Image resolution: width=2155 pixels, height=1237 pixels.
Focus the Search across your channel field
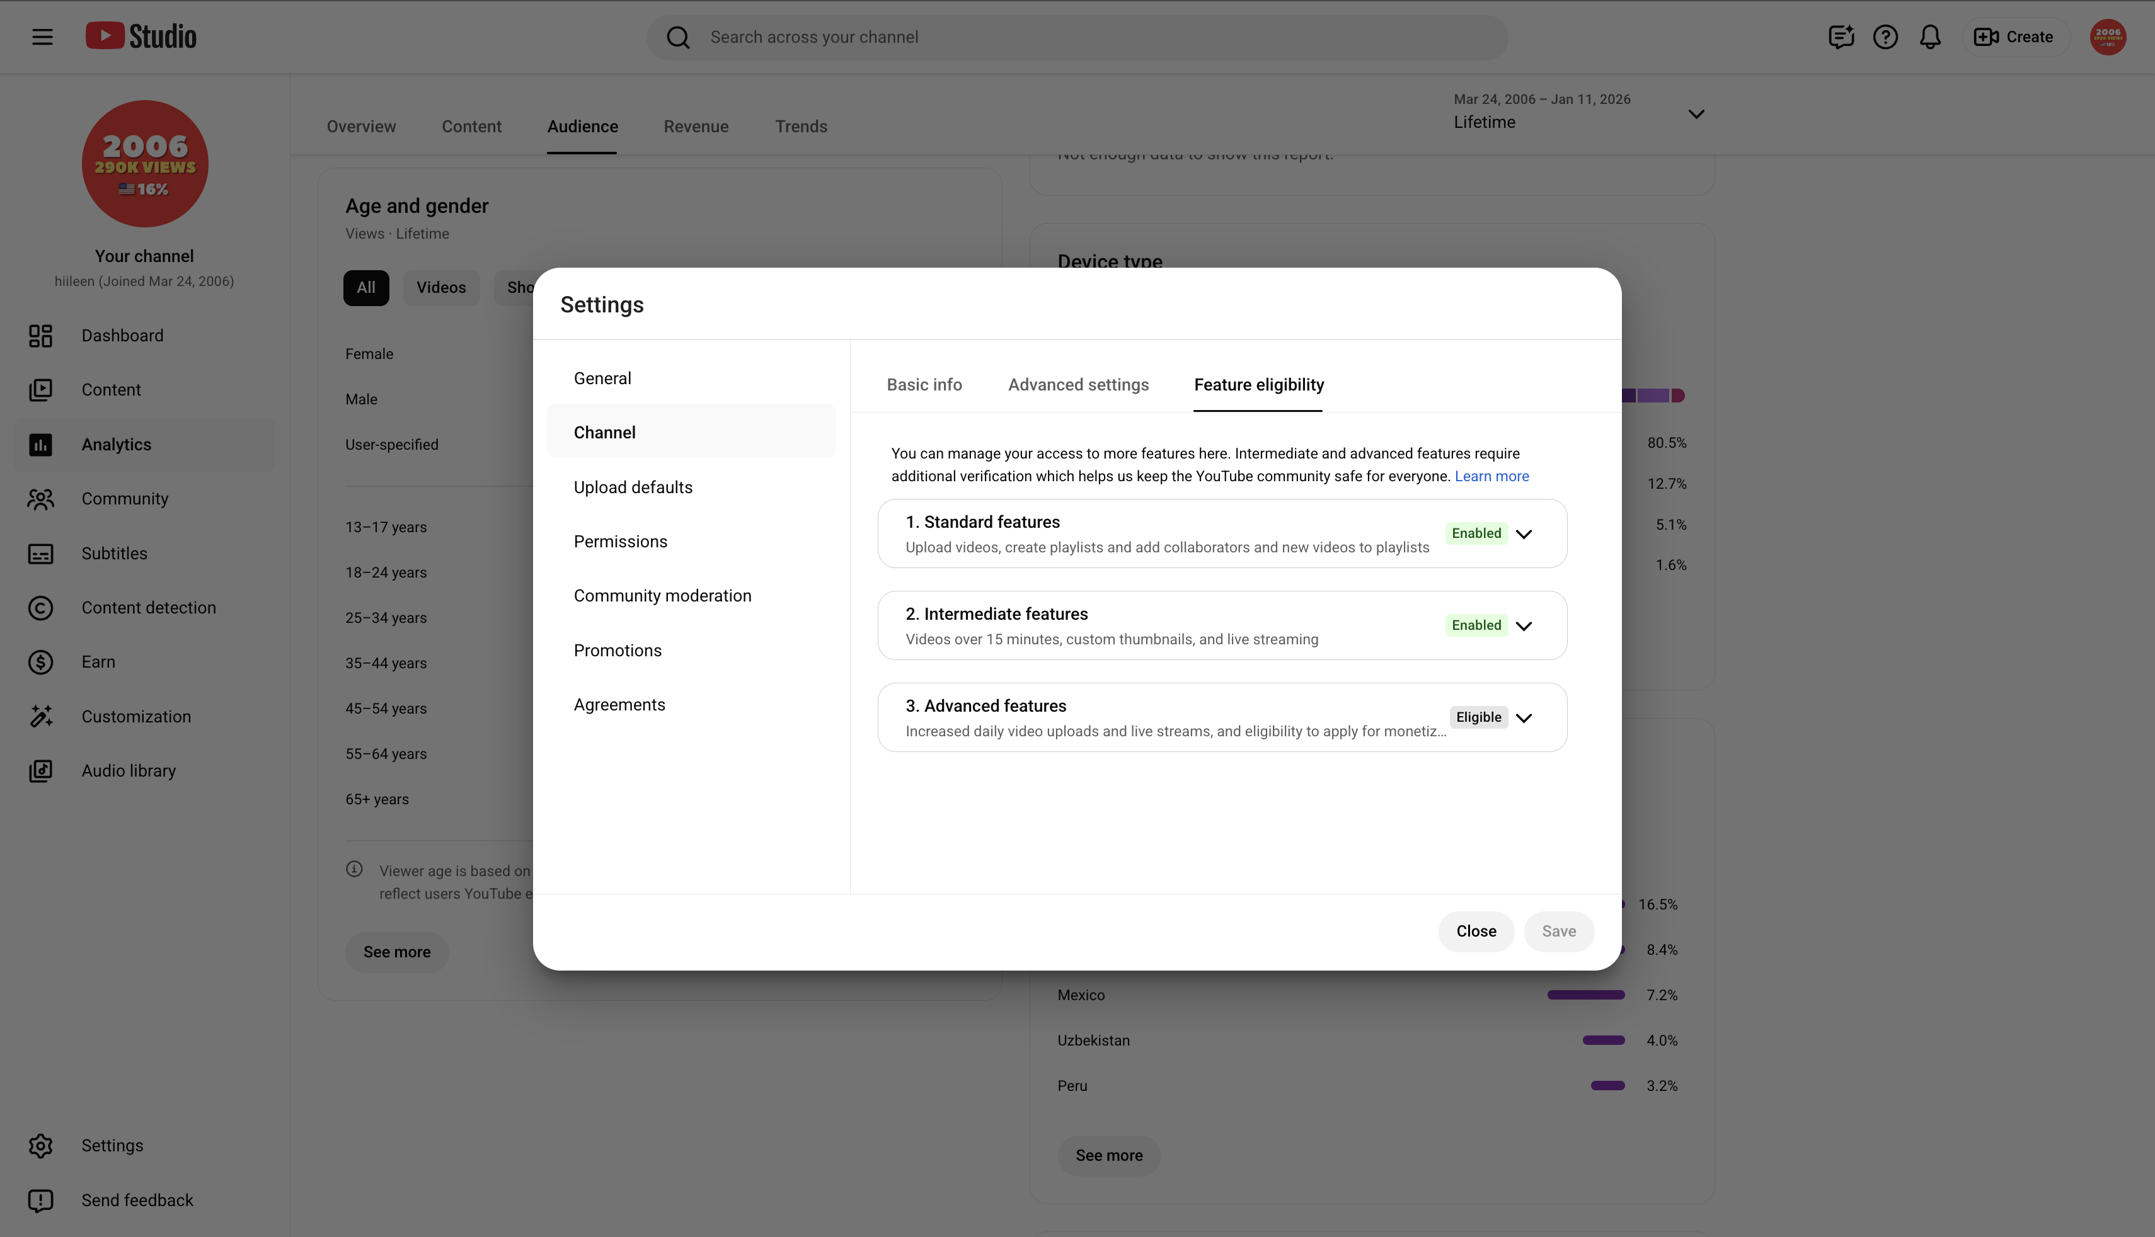tap(1077, 37)
